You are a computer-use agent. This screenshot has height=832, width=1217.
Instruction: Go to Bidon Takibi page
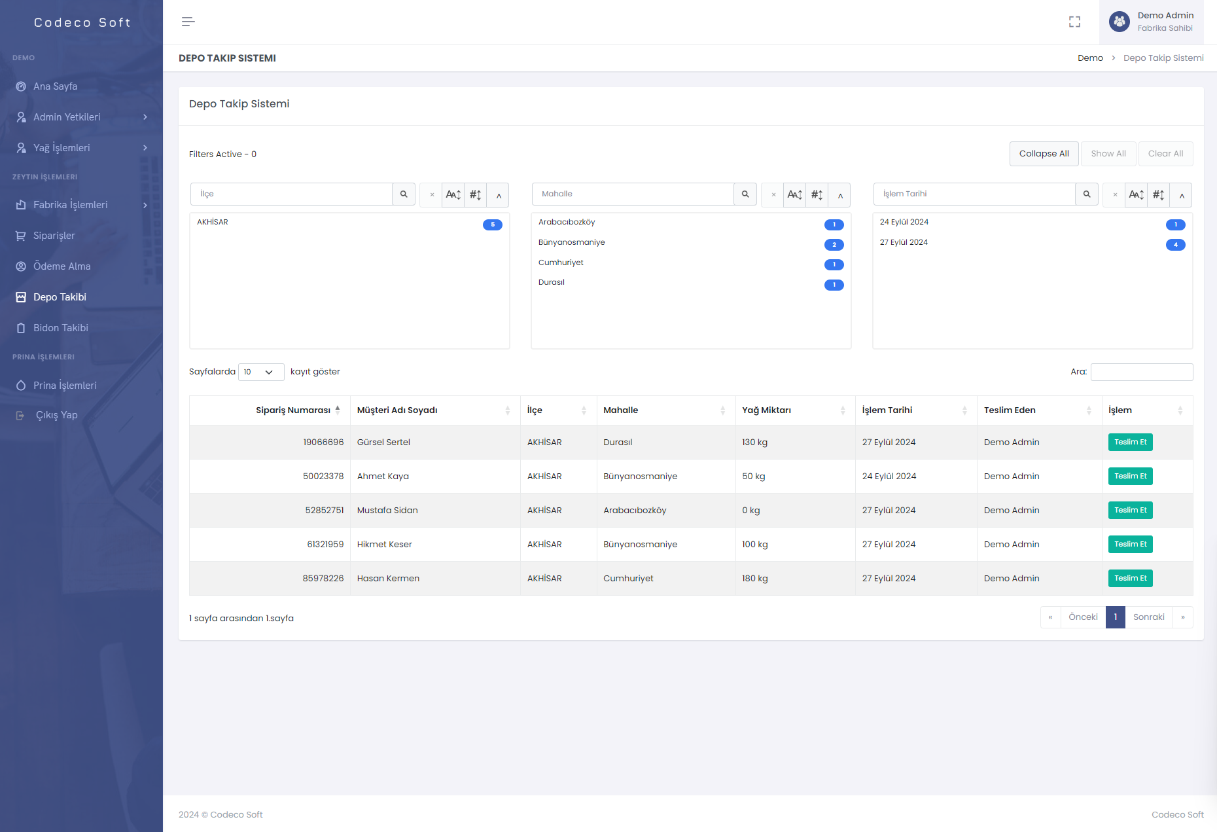pos(60,328)
